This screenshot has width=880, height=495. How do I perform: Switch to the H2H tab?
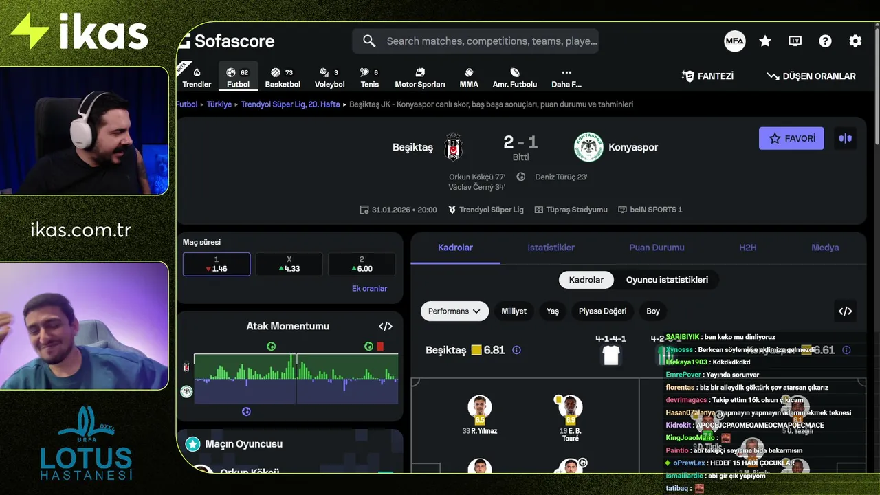[747, 247]
